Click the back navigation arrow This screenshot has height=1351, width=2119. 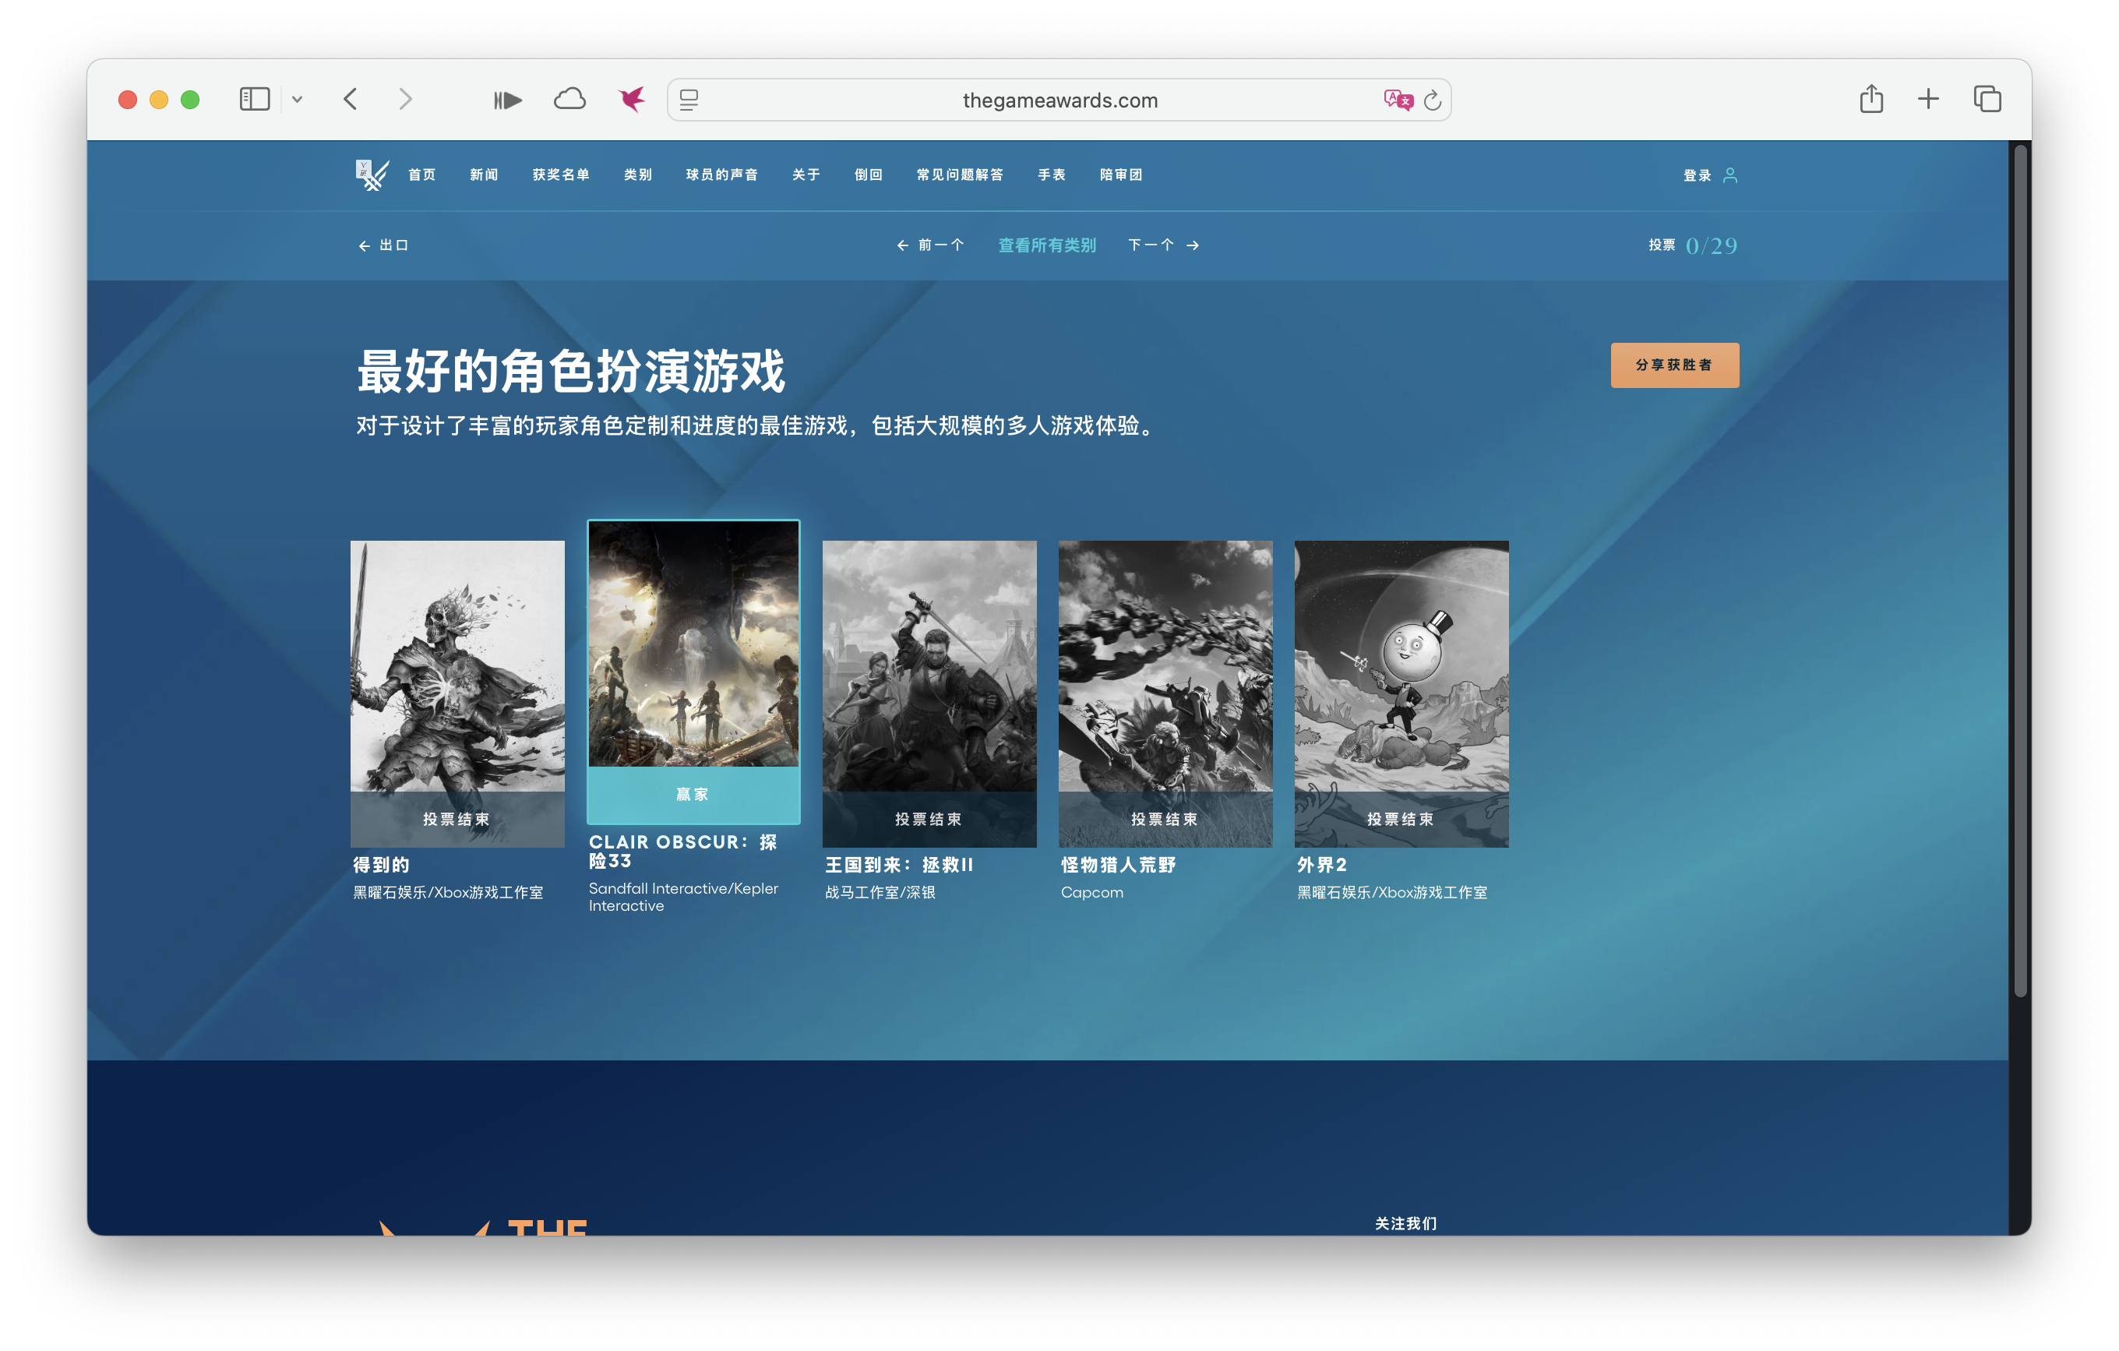pyautogui.click(x=351, y=99)
